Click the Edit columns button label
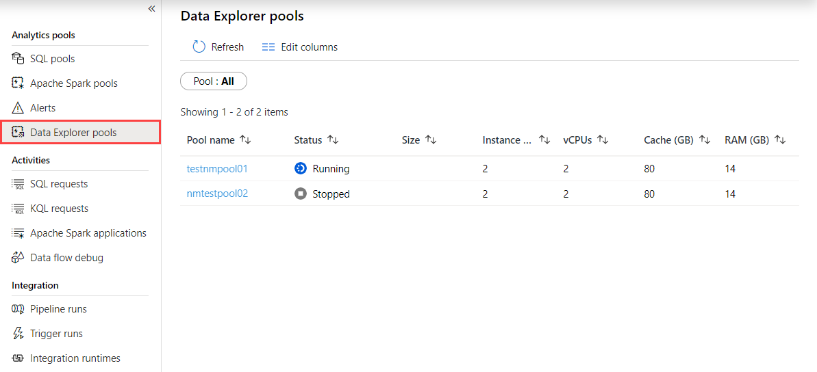This screenshot has width=817, height=372. (x=310, y=46)
